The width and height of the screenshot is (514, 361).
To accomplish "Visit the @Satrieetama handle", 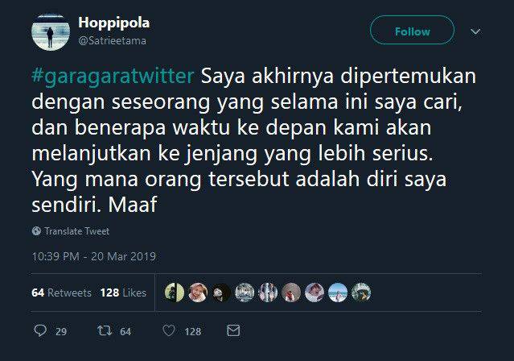I will click(x=112, y=40).
